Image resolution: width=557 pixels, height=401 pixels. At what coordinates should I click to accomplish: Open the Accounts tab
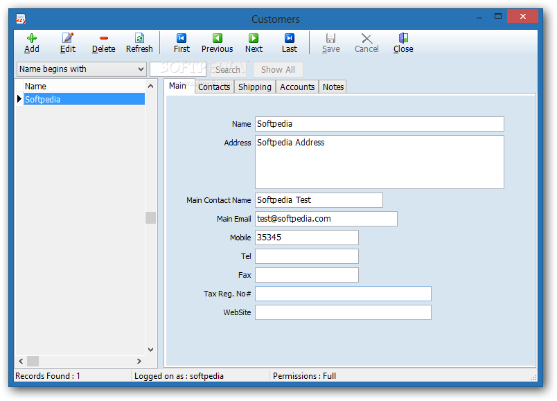tap(297, 87)
